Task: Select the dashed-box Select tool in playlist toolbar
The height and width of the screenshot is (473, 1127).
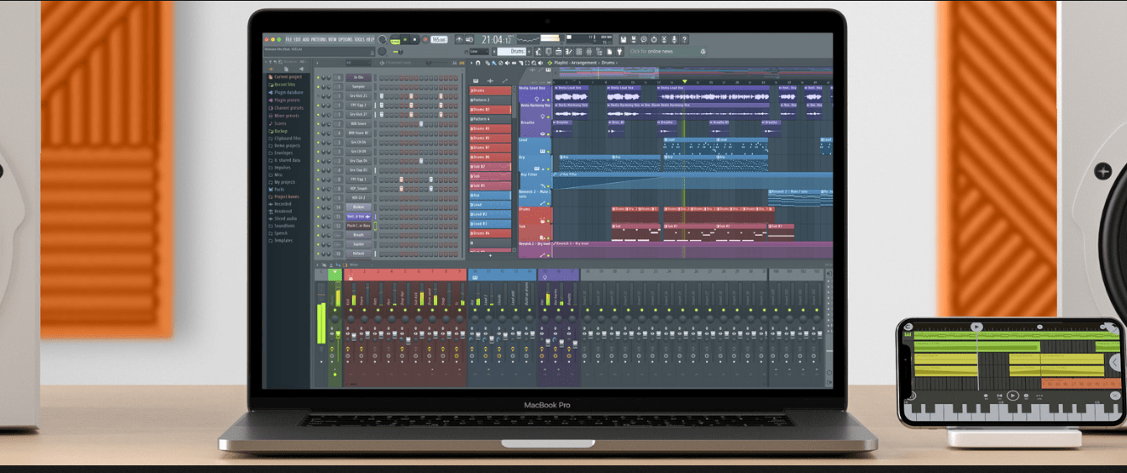Action: (527, 63)
